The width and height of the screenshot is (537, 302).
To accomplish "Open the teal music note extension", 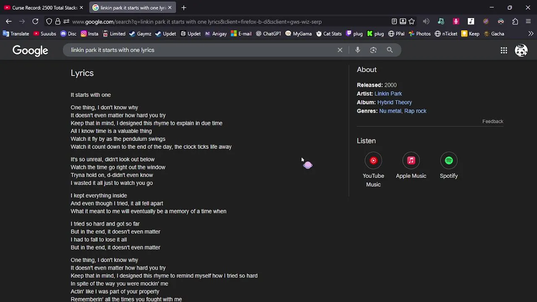I will pyautogui.click(x=441, y=21).
